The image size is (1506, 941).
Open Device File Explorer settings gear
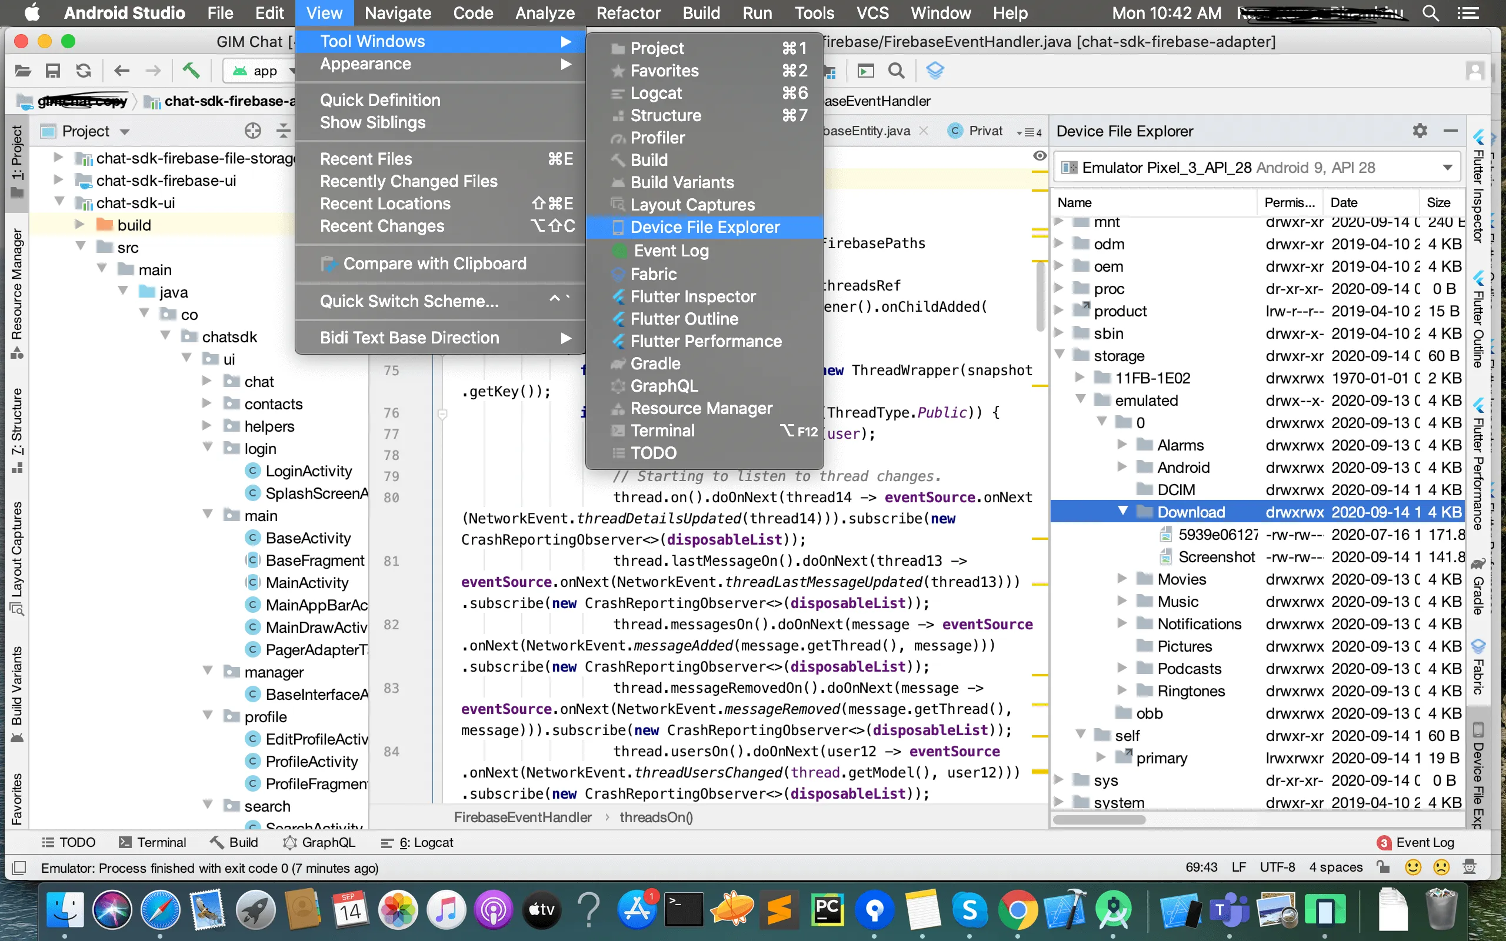1420,131
